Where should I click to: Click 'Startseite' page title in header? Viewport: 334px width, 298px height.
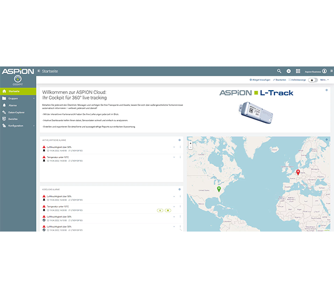click(x=50, y=71)
